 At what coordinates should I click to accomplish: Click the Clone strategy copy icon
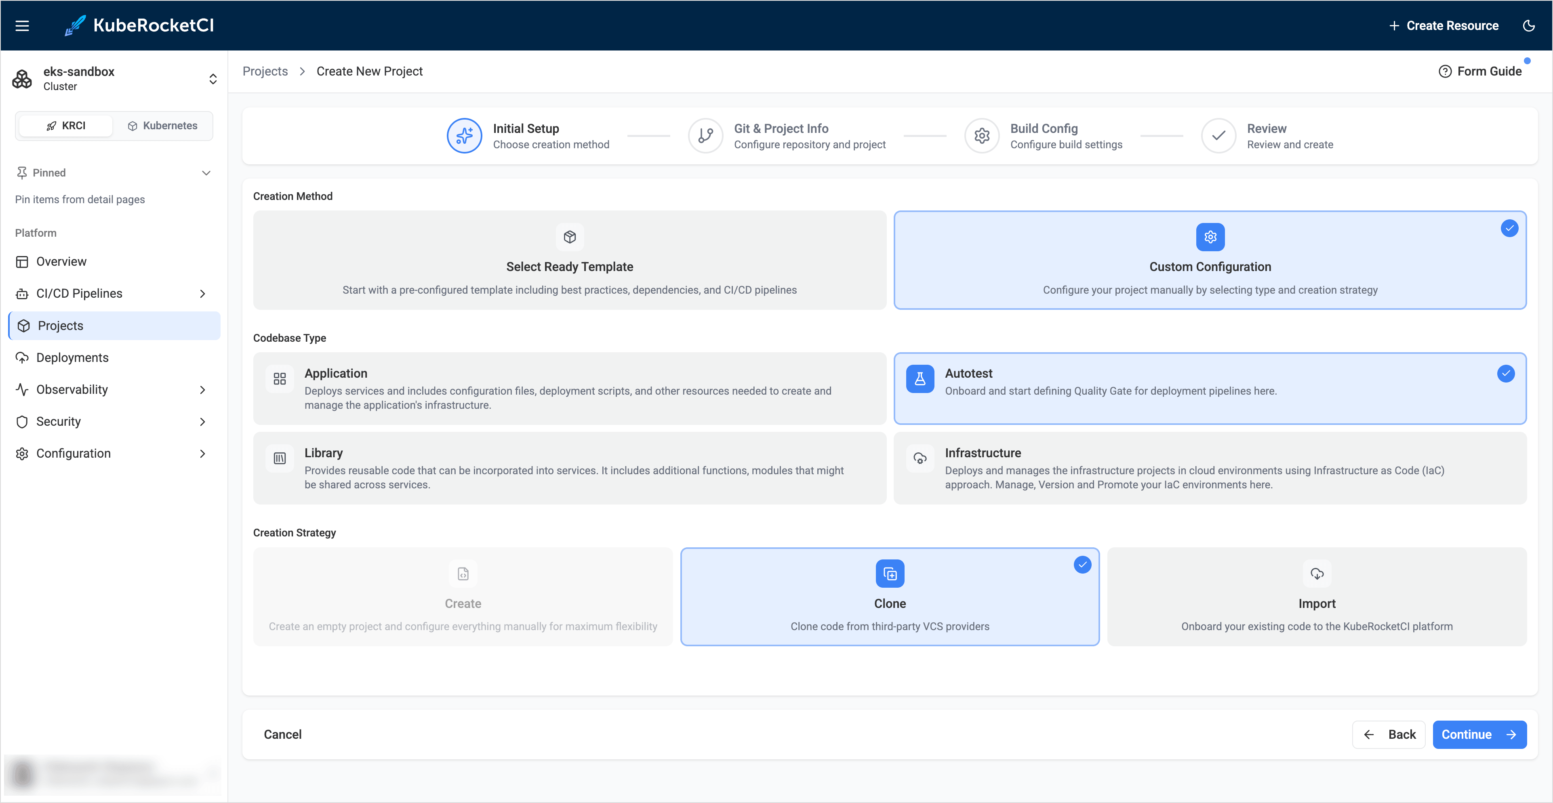click(890, 573)
